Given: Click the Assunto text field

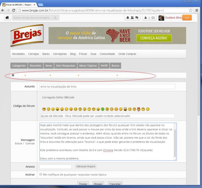Looking at the screenshot, I should 107,86.
